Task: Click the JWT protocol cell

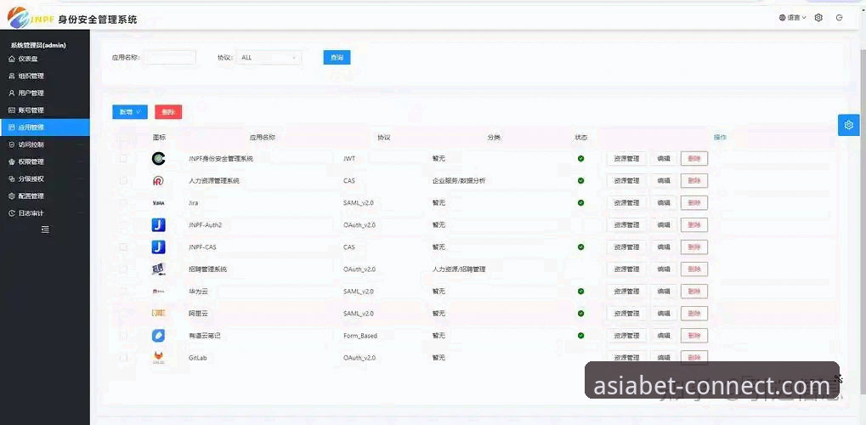Action: [349, 159]
